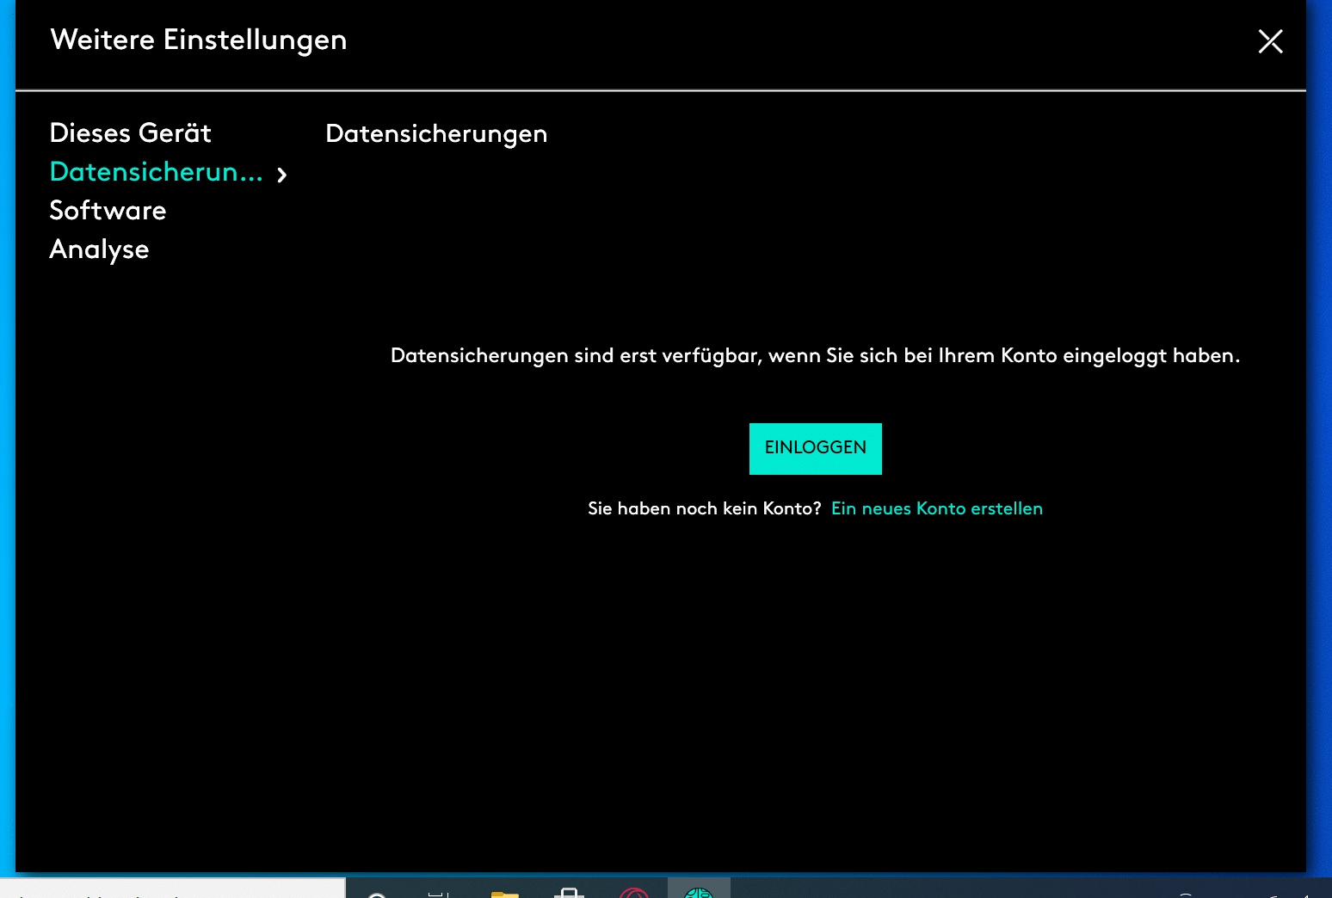Click the Sie haben noch kein Konto text

(x=704, y=508)
